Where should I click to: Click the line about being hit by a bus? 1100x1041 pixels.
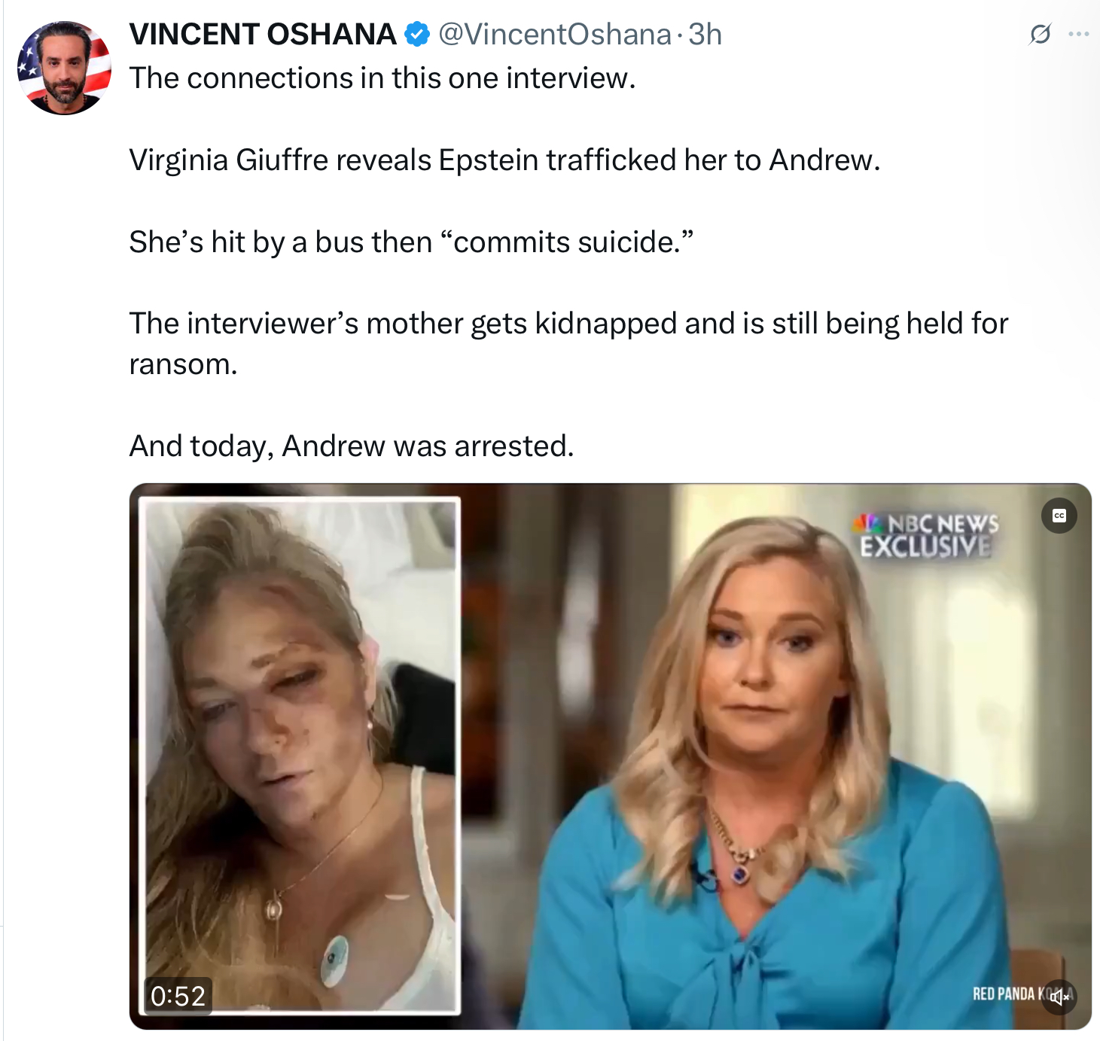tap(411, 242)
